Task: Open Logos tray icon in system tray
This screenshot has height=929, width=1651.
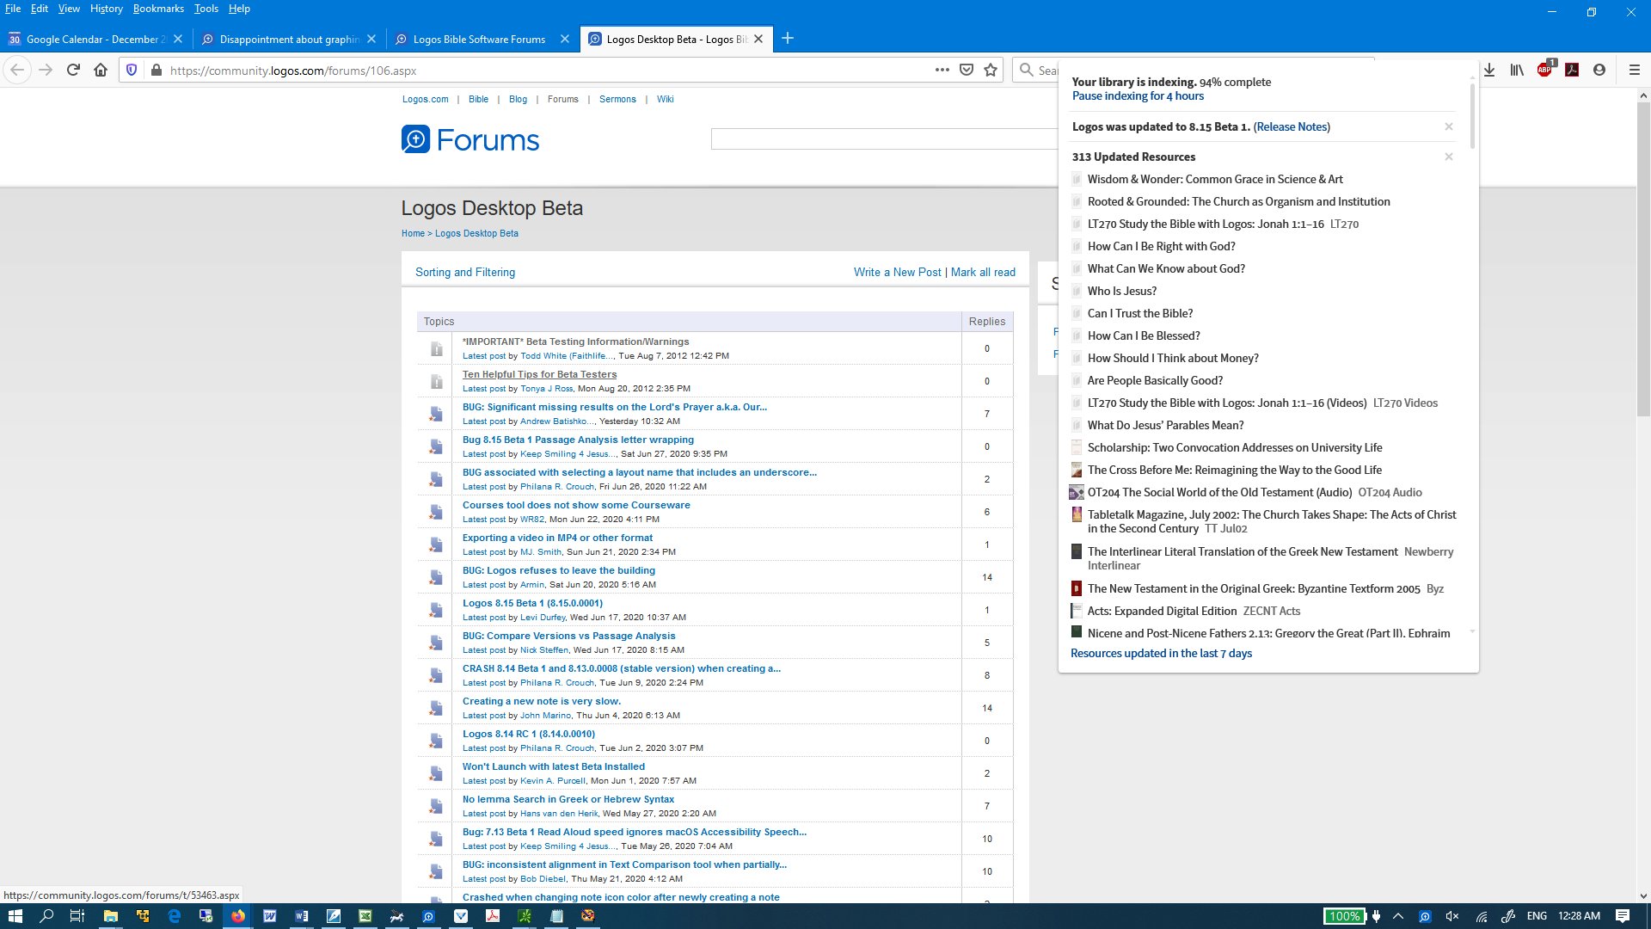Action: pyautogui.click(x=1425, y=916)
